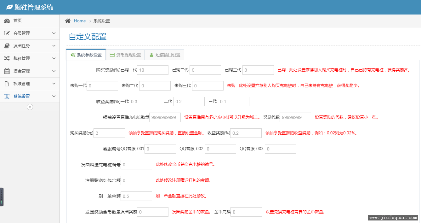421x223 pixels.
Task: Focus the 未购三代 input field
Action: pos(208,86)
